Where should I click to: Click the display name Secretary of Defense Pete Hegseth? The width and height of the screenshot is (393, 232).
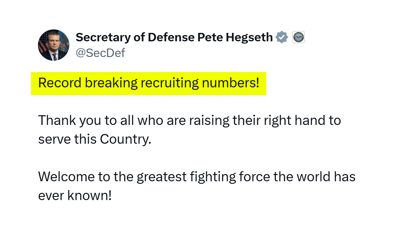[x=174, y=38]
